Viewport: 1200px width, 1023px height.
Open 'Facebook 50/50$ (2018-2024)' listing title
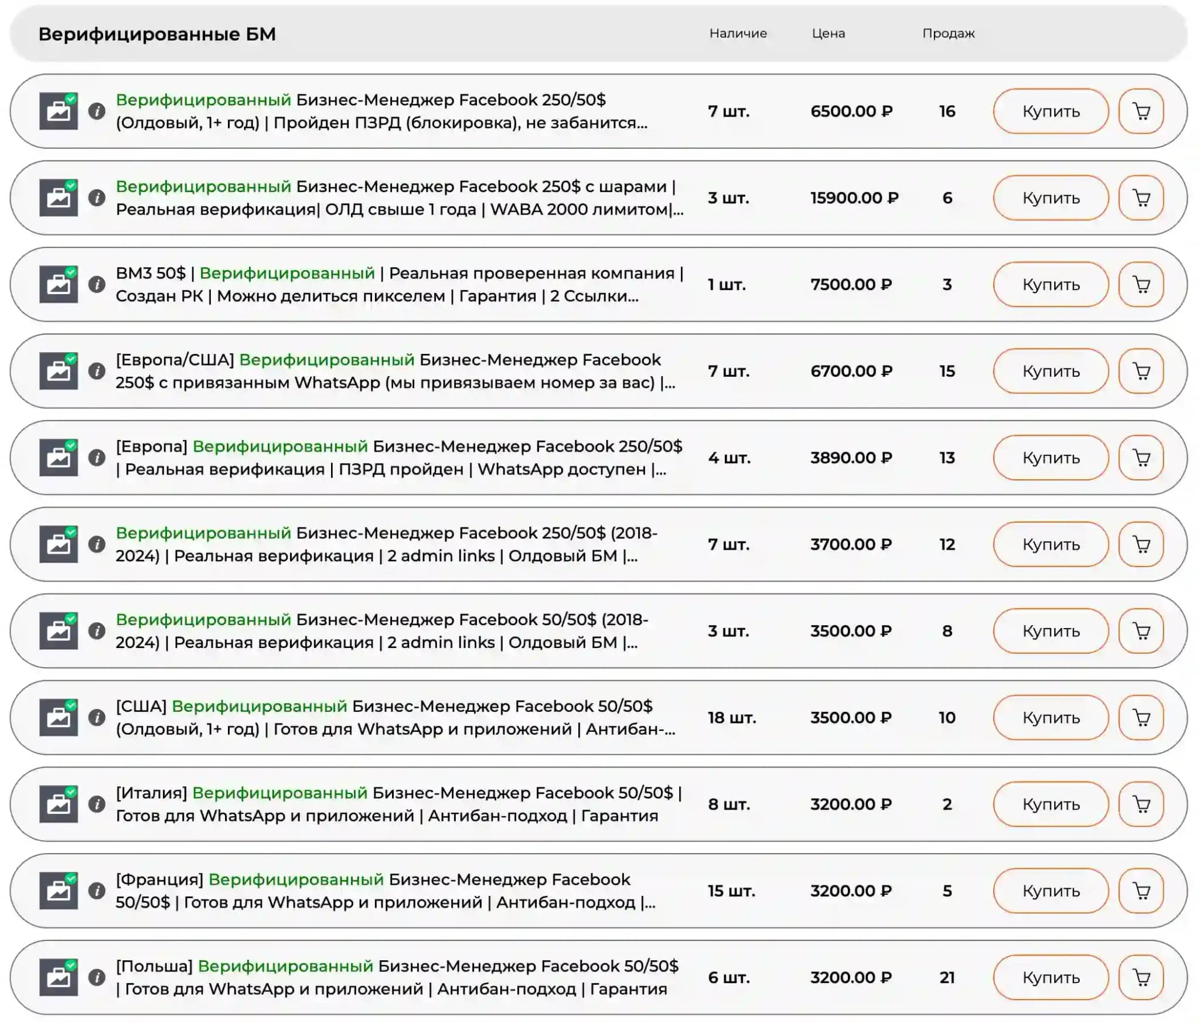pos(382,631)
